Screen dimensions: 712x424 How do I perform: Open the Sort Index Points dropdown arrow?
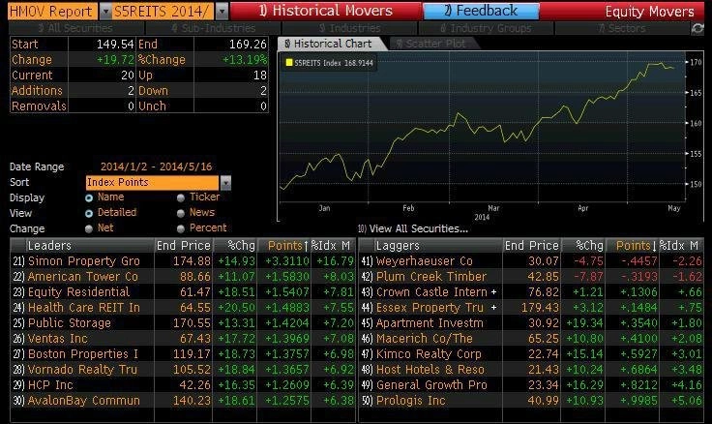225,183
